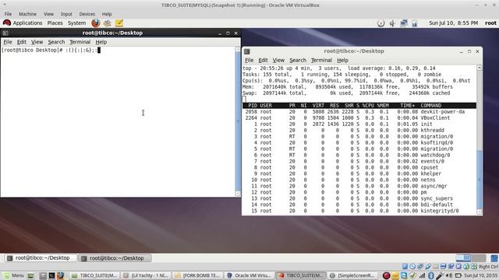Image resolution: width=499 pixels, height=280 pixels.
Task: Click the VBoxClient process row
Action: pos(359,117)
